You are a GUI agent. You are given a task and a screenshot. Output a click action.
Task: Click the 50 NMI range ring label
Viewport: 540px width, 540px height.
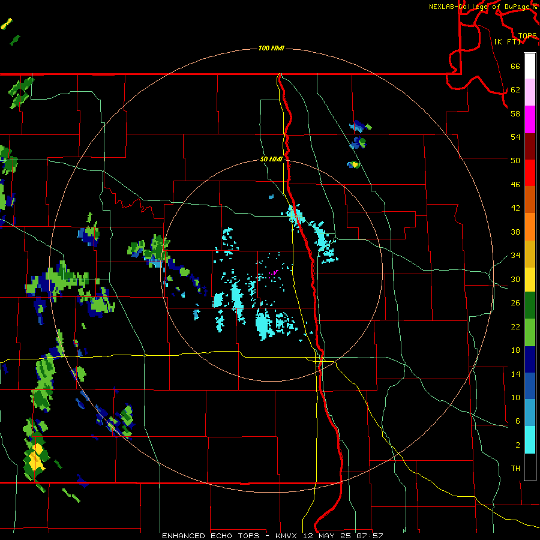(271, 159)
